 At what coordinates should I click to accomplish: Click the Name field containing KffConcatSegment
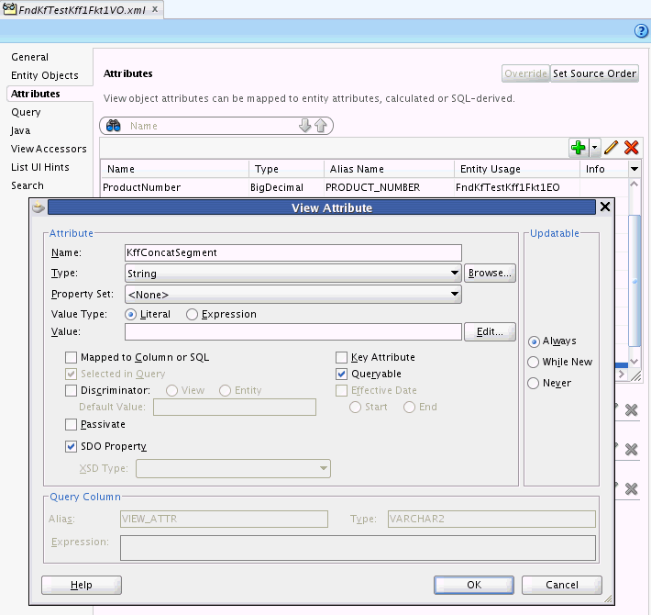click(293, 252)
